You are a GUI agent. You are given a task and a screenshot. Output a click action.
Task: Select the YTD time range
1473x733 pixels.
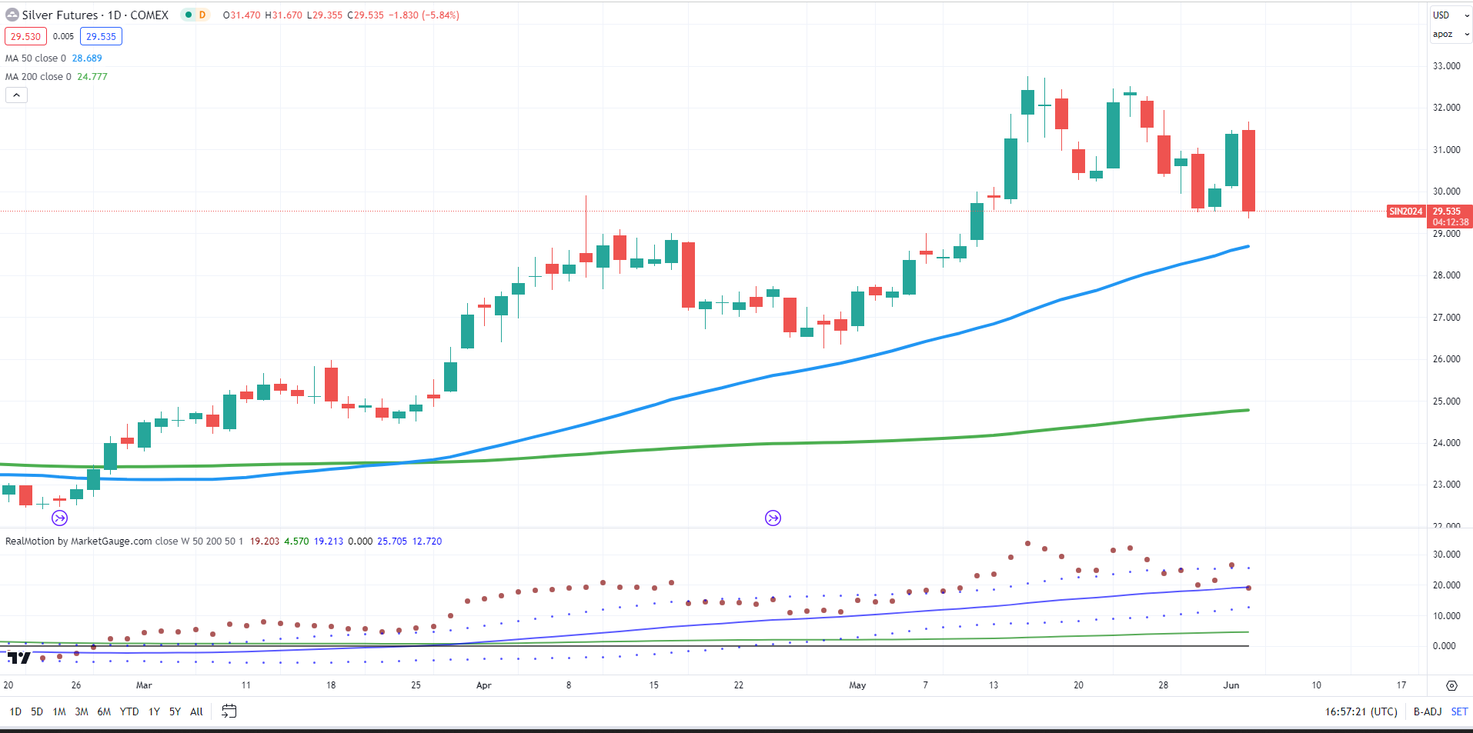click(x=129, y=711)
